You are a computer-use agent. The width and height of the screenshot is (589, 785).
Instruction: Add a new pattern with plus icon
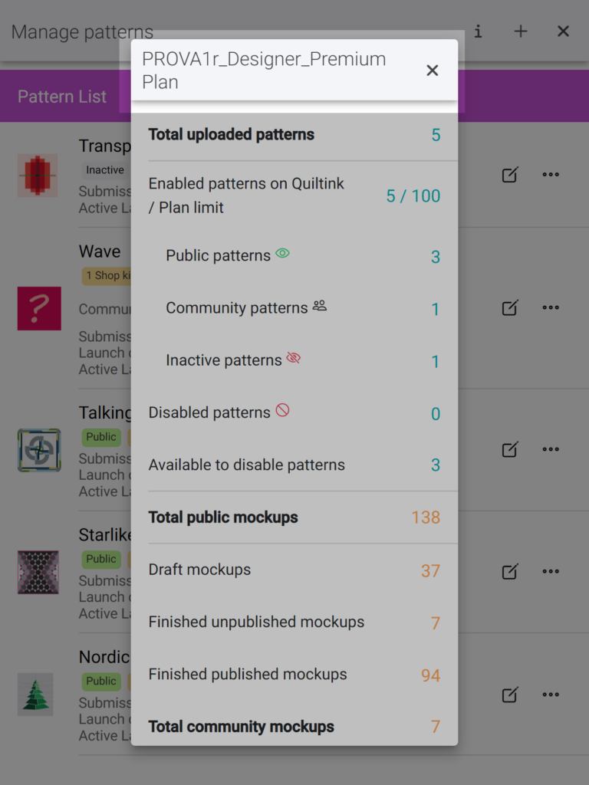point(521,31)
